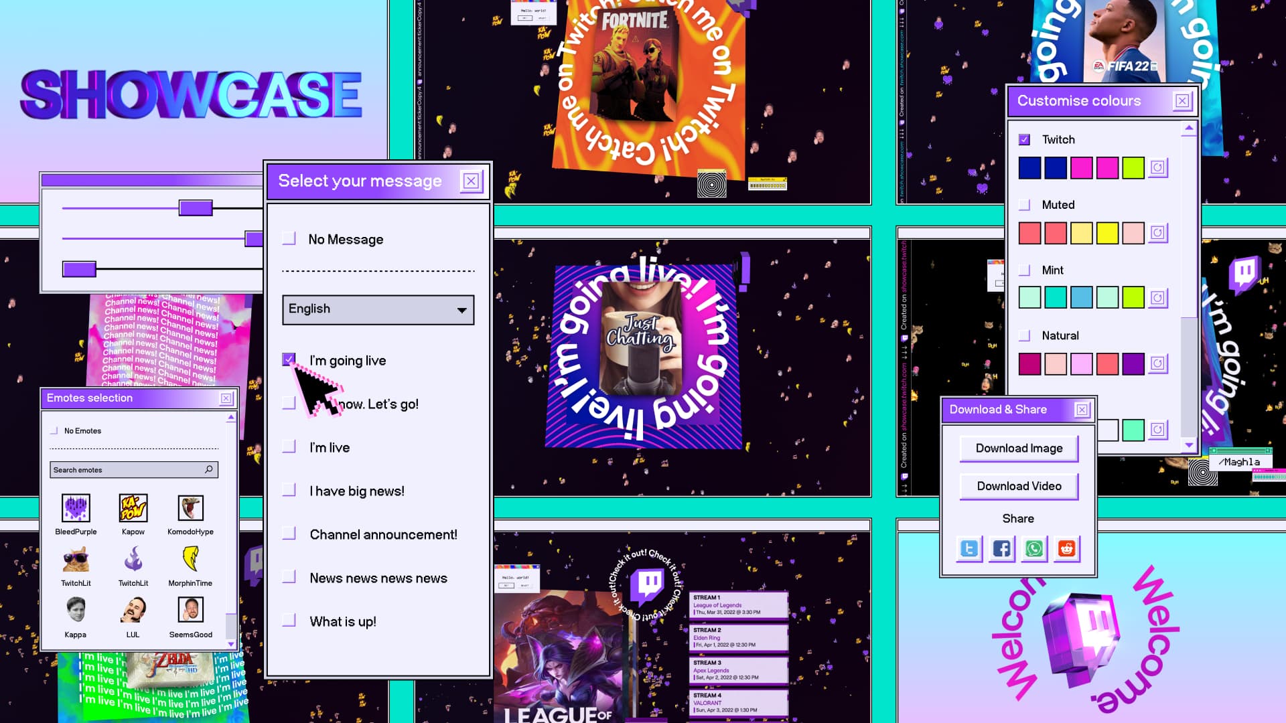1286x723 pixels.
Task: Check the Channel announcement! message
Action: (x=289, y=534)
